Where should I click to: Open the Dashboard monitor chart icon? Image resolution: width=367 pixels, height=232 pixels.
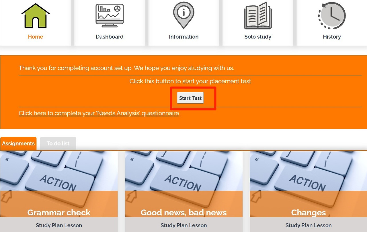(110, 15)
